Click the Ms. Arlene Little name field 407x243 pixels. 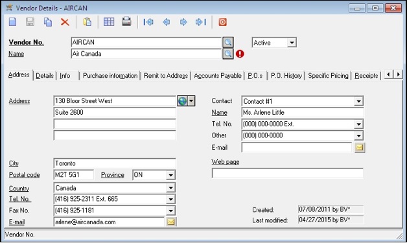(303, 112)
